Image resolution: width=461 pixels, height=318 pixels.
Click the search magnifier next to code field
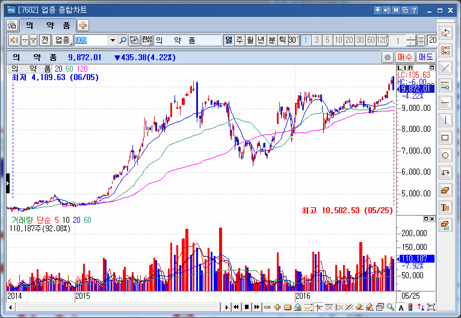click(x=123, y=40)
